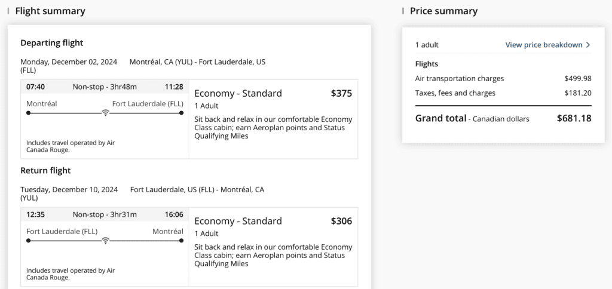Click the $375 departing fare price
Image resolution: width=612 pixels, height=289 pixels.
click(341, 93)
